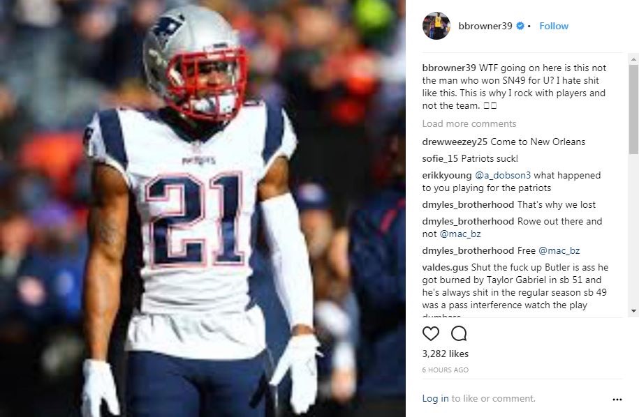Like the post with heart icon

click(430, 333)
